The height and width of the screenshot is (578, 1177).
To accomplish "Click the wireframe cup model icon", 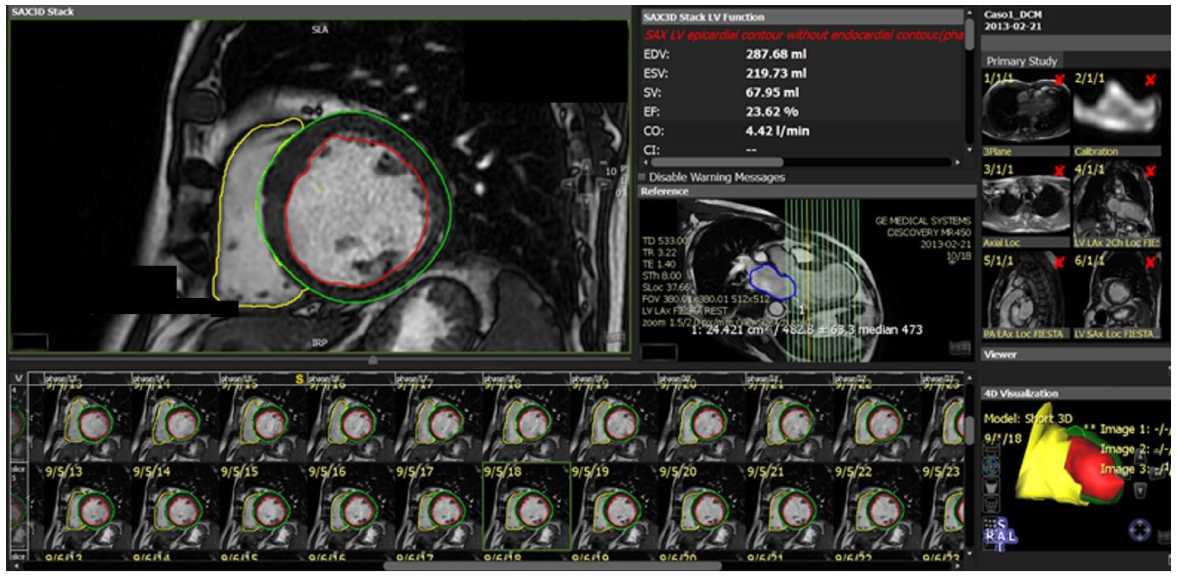I will click(991, 505).
